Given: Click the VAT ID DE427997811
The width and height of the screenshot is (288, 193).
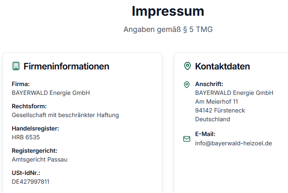Looking at the screenshot, I should tap(31, 181).
